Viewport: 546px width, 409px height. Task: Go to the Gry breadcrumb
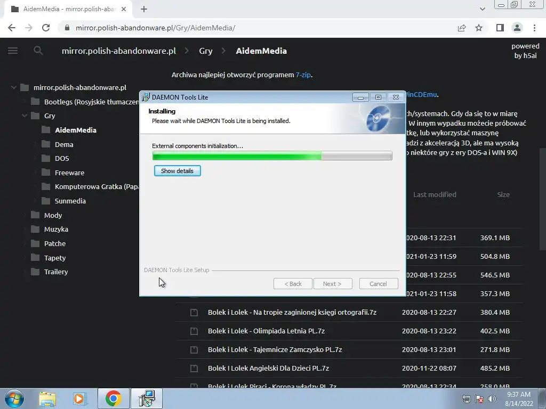coord(205,51)
